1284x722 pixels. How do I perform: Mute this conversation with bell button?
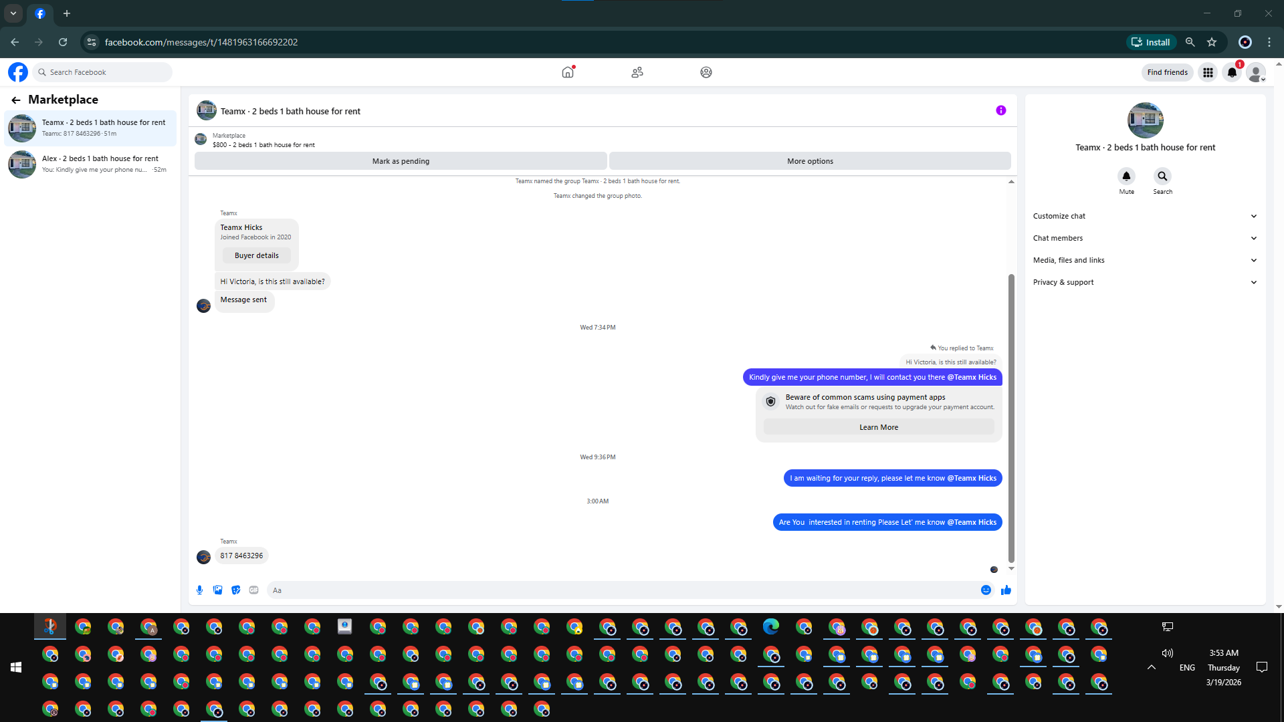1126,176
